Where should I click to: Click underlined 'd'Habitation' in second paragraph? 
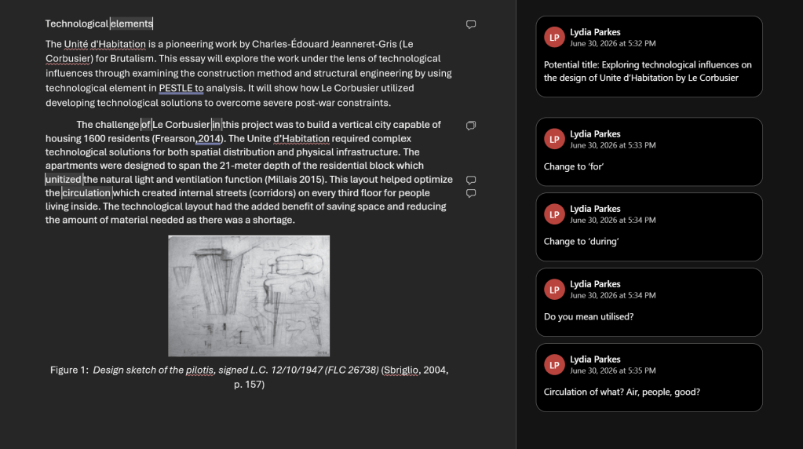point(301,138)
